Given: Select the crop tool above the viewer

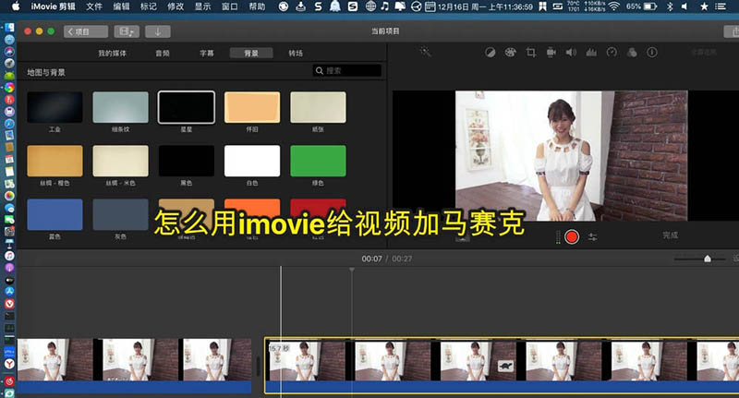Looking at the screenshot, I should [530, 53].
